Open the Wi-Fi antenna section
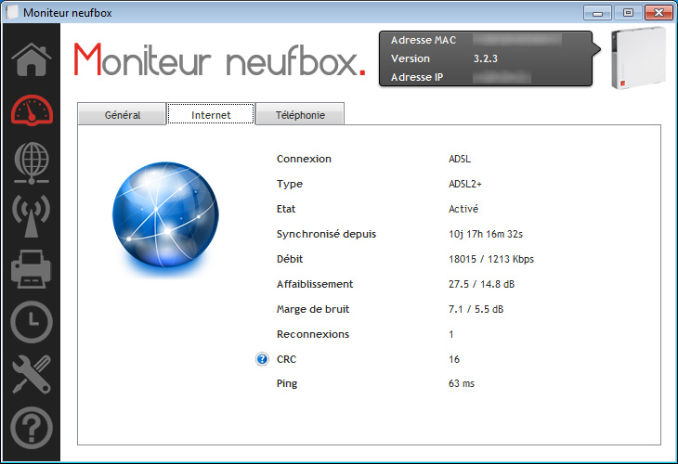This screenshot has width=678, height=464. [31, 215]
